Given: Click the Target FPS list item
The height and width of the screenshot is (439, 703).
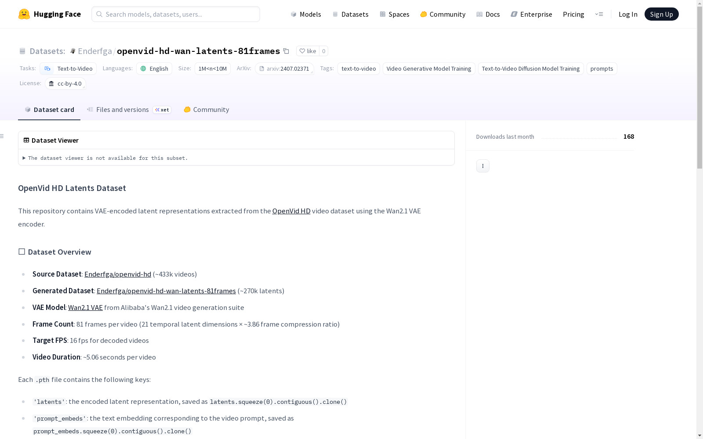Looking at the screenshot, I should coord(91,340).
